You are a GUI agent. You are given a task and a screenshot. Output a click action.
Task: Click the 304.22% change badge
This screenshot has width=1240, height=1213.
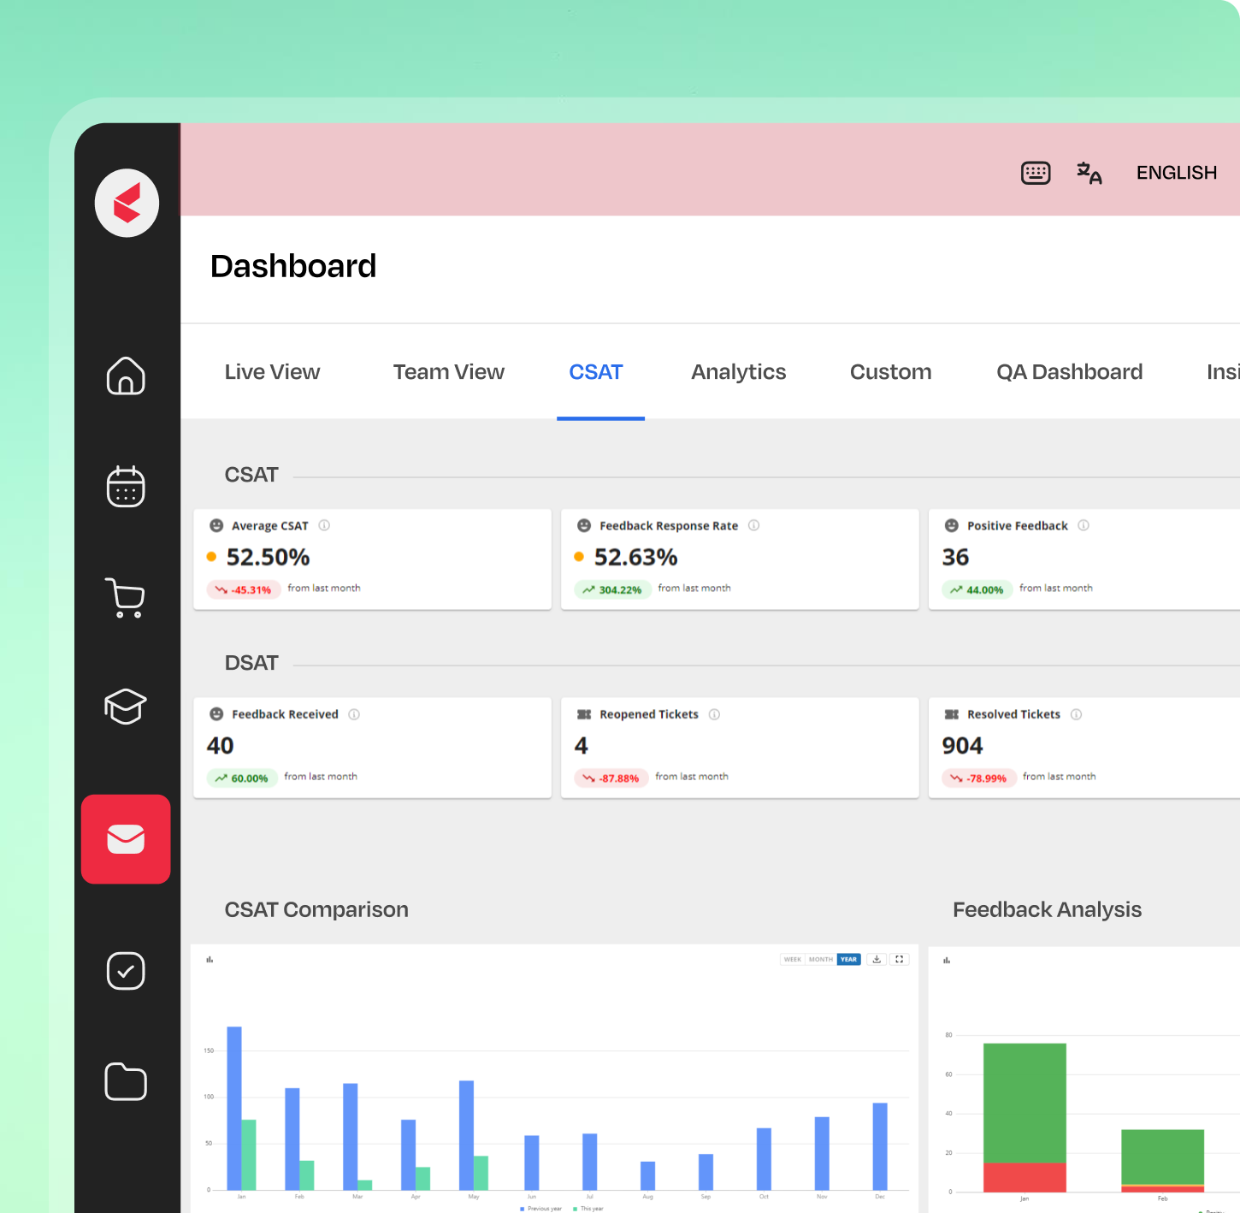click(x=612, y=589)
